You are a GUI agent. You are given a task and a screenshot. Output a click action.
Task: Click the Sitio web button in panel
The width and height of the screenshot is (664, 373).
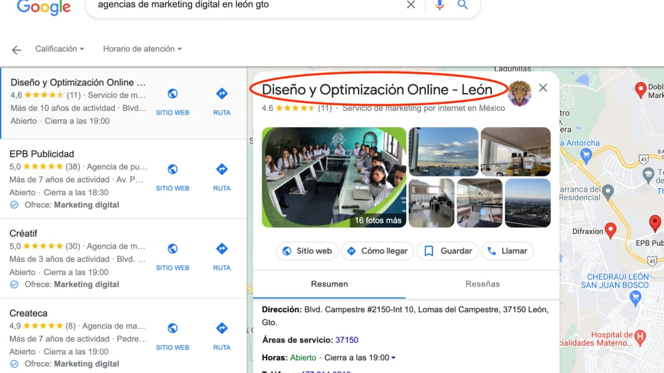(x=307, y=251)
